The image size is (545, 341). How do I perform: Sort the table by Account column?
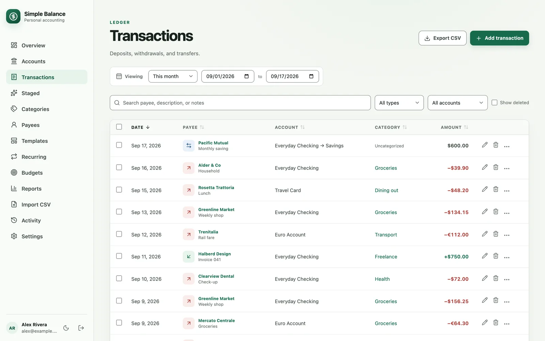(x=290, y=127)
